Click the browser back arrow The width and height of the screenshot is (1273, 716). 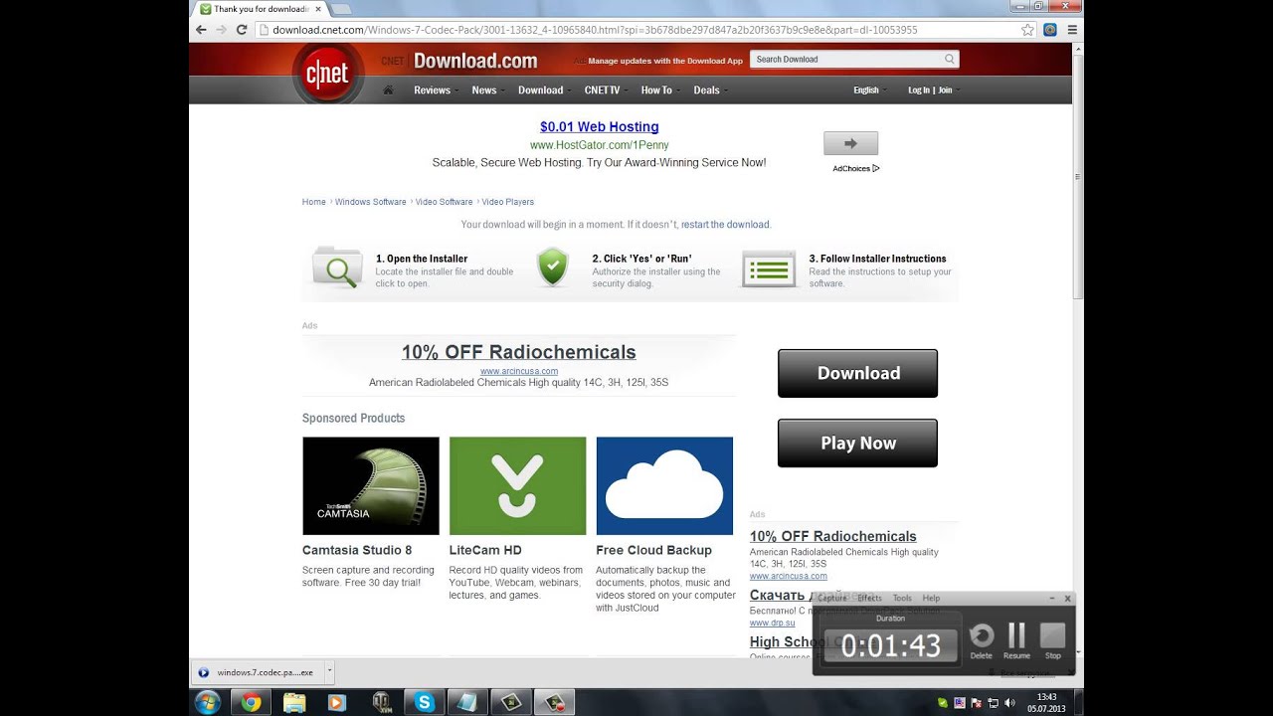point(201,30)
